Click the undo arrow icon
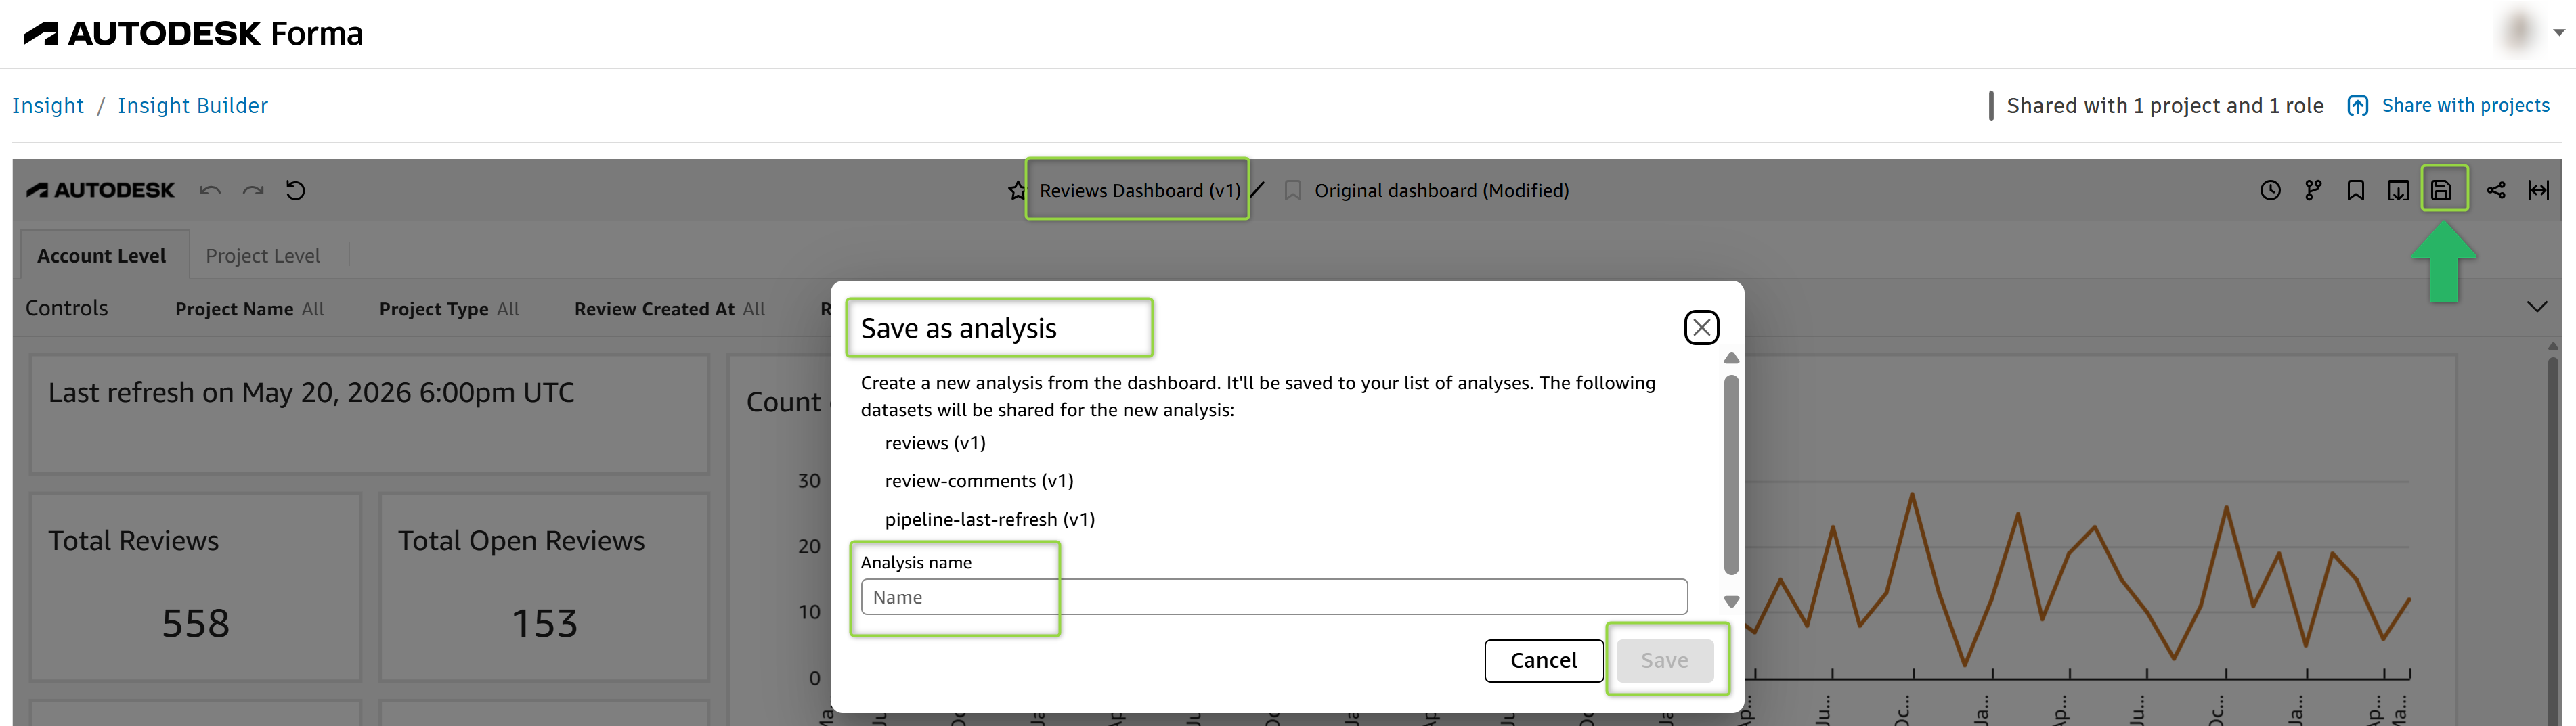This screenshot has width=2576, height=726. tap(210, 190)
